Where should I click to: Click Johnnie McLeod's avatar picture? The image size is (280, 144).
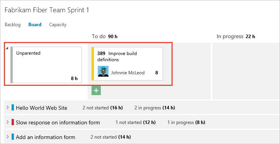(103, 71)
